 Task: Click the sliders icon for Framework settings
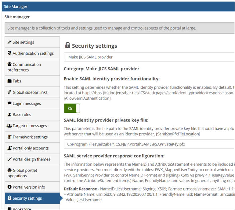pyautogui.click(x=9, y=137)
